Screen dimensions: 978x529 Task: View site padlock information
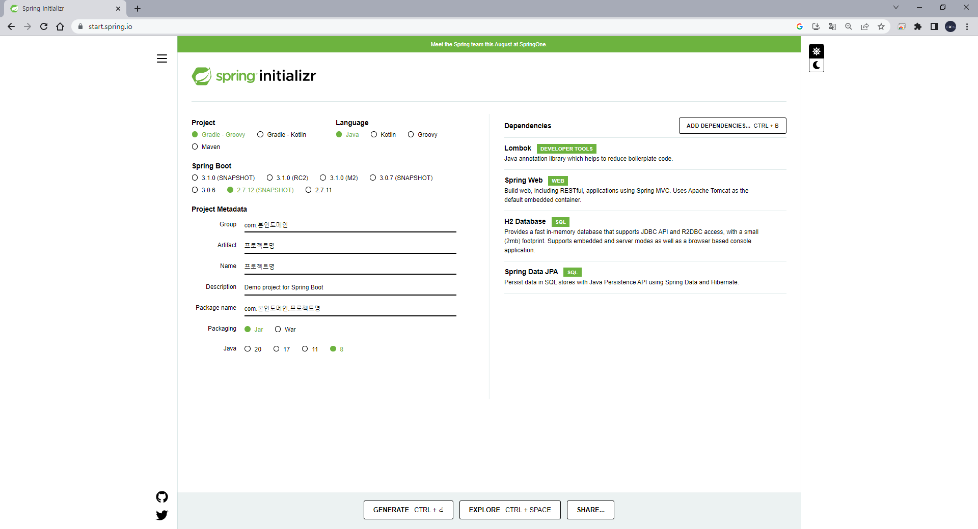80,26
